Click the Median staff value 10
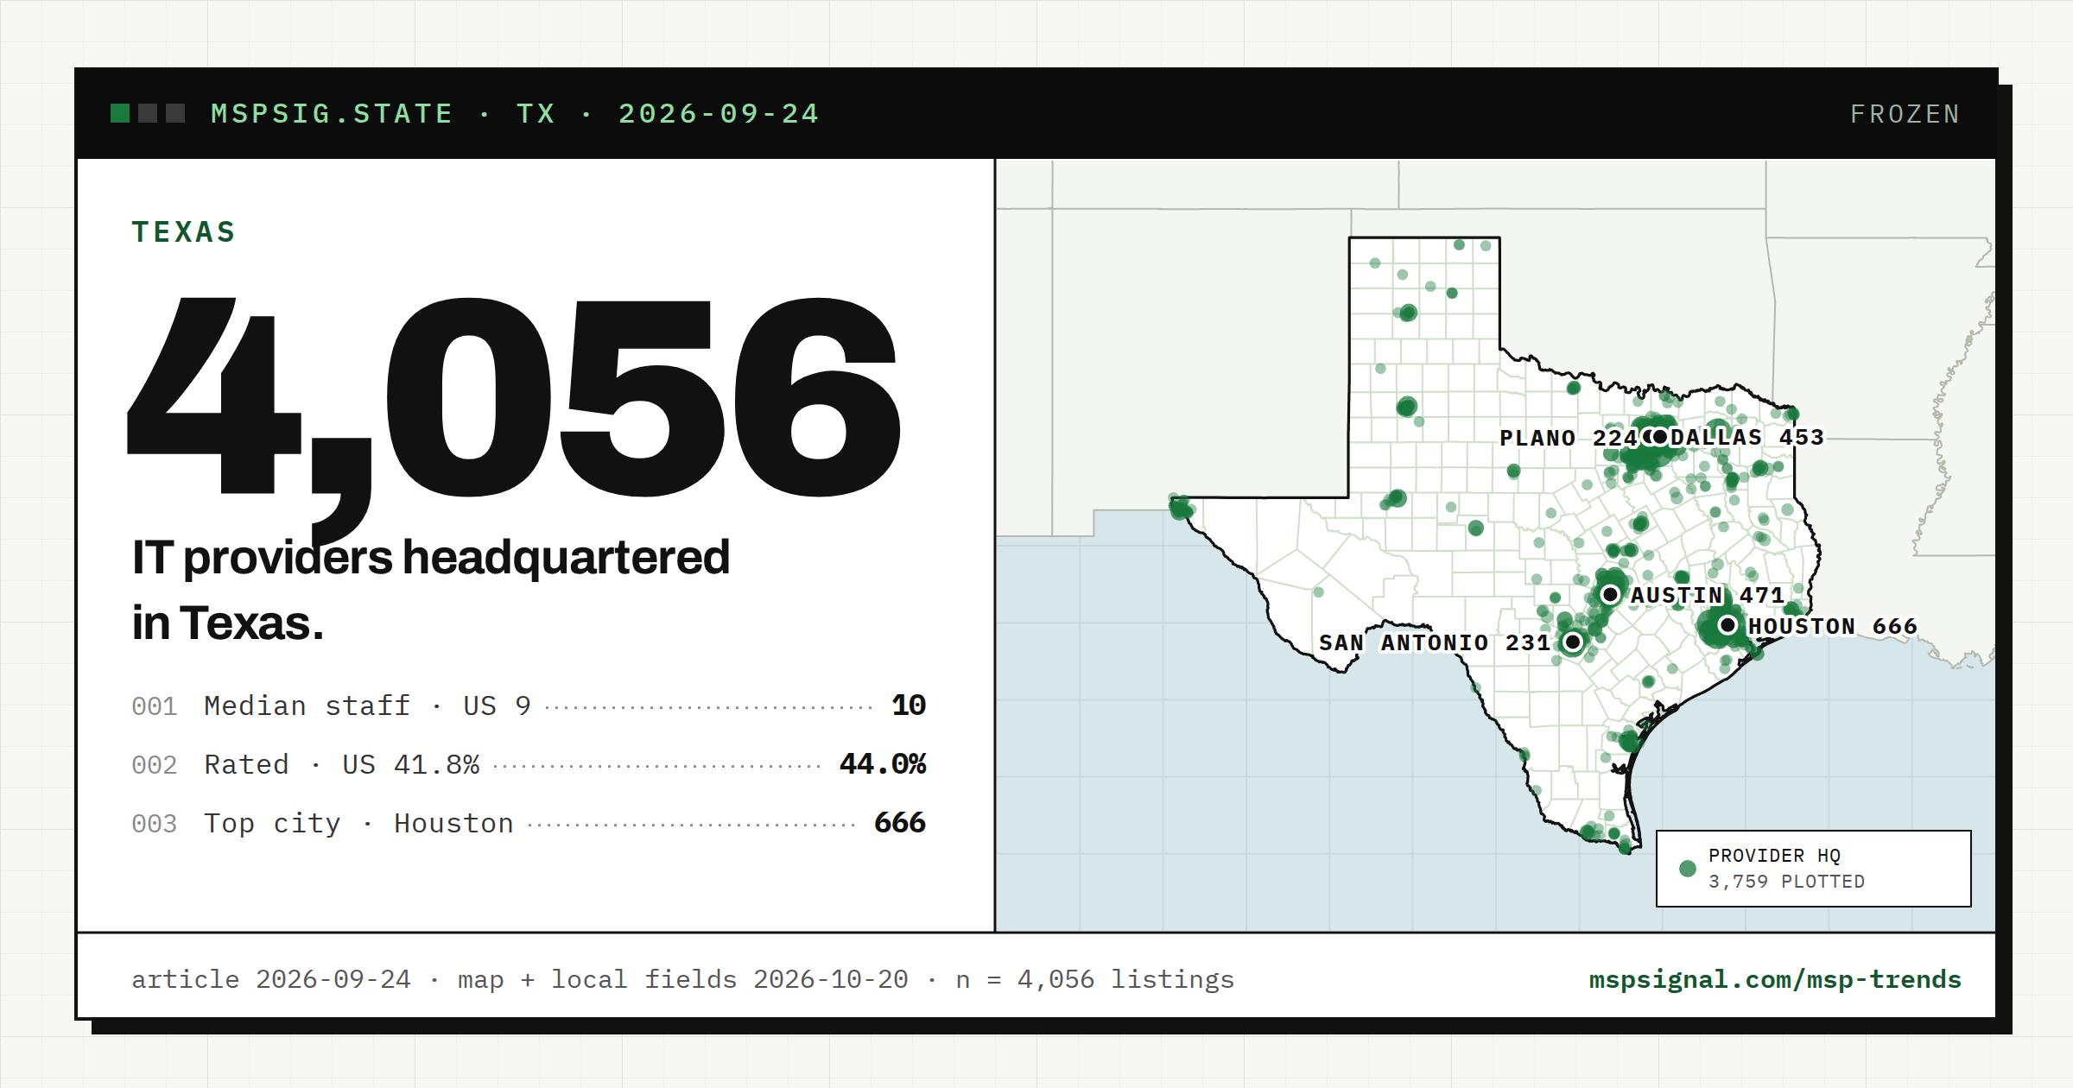2073x1088 pixels. point(908,705)
